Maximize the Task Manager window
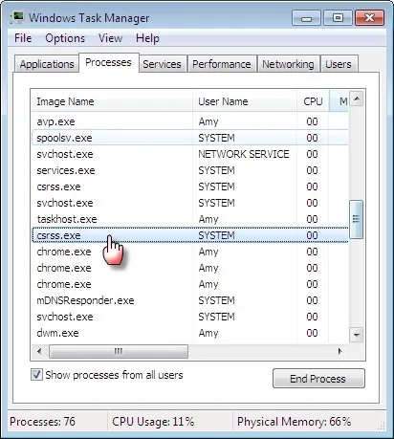This screenshot has width=394, height=439. pyautogui.click(x=338, y=17)
